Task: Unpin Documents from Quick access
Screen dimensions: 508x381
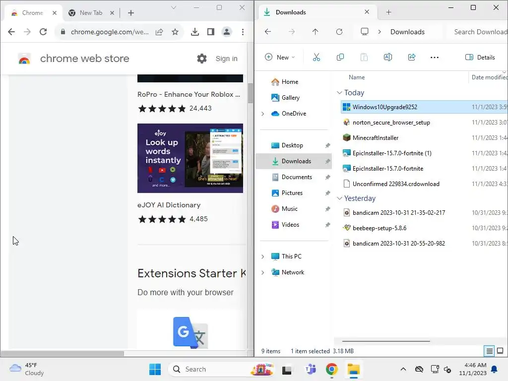Action: coord(327,177)
